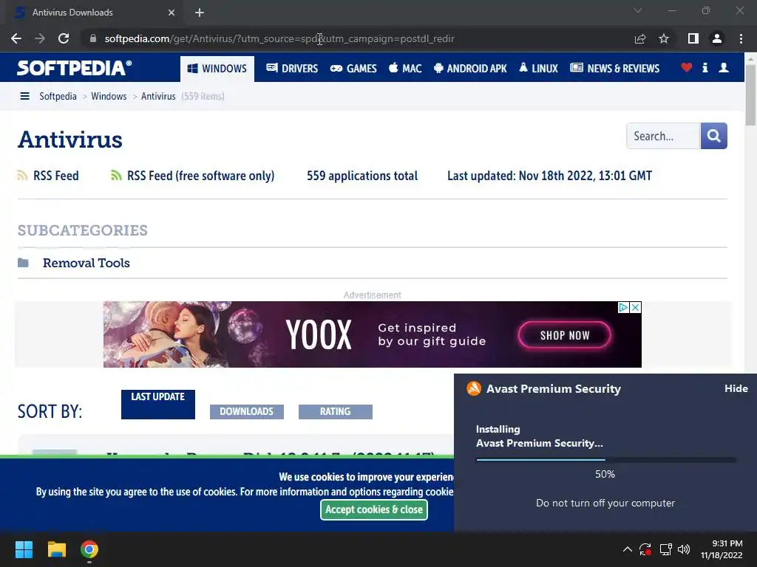
Task: Open the hamburger menu beside breadcrumbs
Action: coord(24,97)
